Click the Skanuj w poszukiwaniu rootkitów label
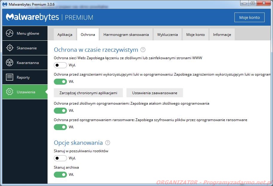 pos(81,151)
